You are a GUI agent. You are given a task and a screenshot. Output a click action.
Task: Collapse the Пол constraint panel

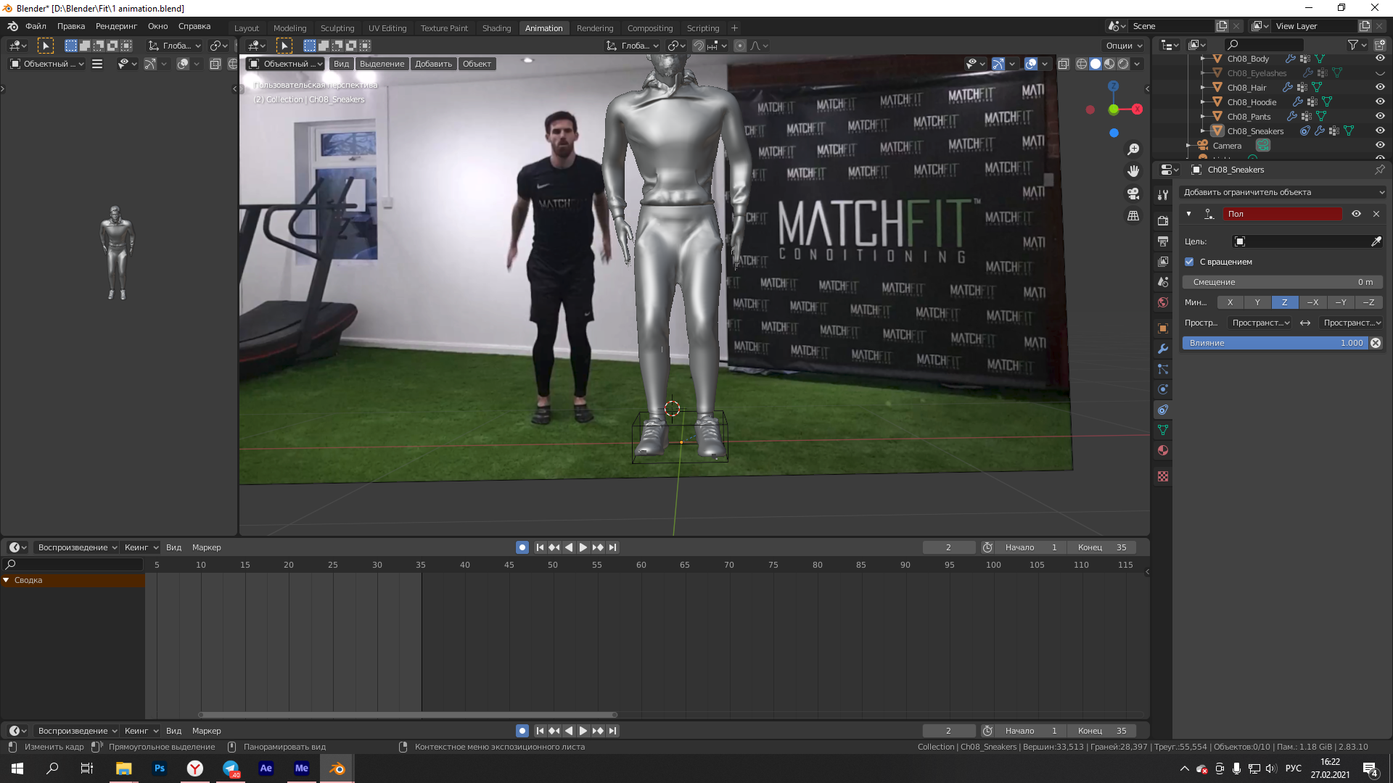click(x=1188, y=214)
